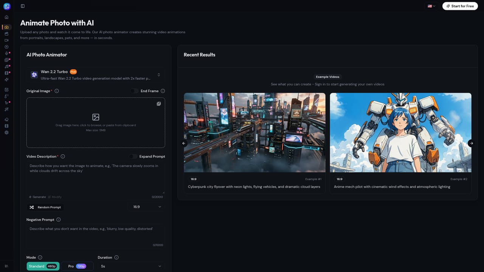Click the 'Example #2' label
484x272 pixels.
click(459, 179)
